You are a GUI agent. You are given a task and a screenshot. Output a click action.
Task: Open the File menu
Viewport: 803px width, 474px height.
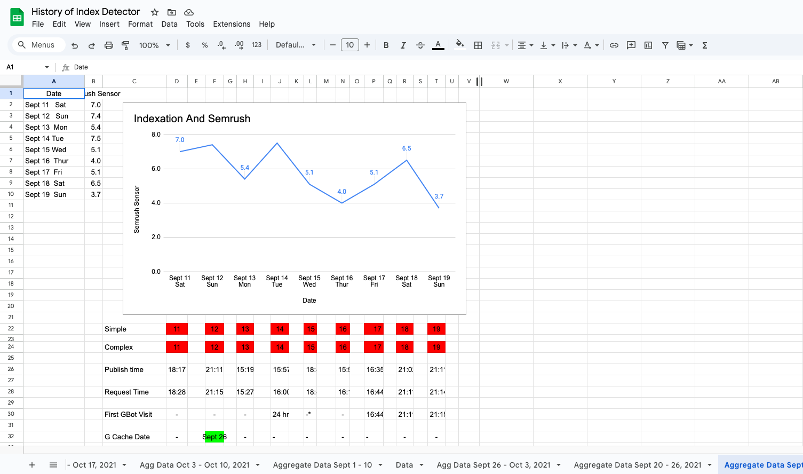pos(38,24)
